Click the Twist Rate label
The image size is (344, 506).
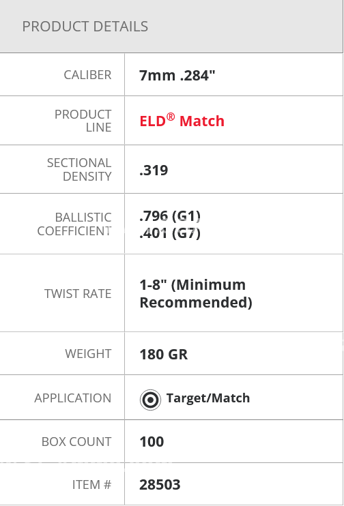78,294
